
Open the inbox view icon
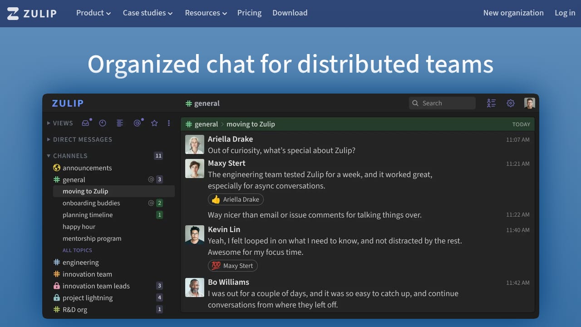pos(85,123)
